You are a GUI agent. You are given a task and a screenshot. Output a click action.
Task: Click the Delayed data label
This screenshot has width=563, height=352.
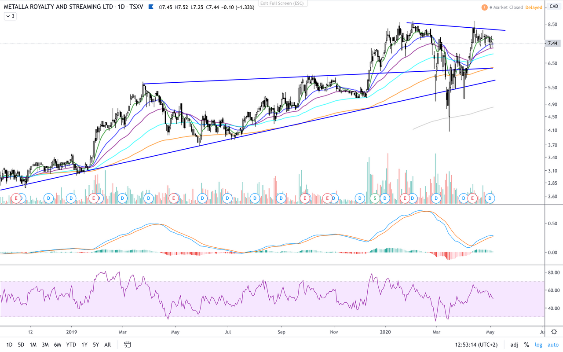pyautogui.click(x=533, y=7)
